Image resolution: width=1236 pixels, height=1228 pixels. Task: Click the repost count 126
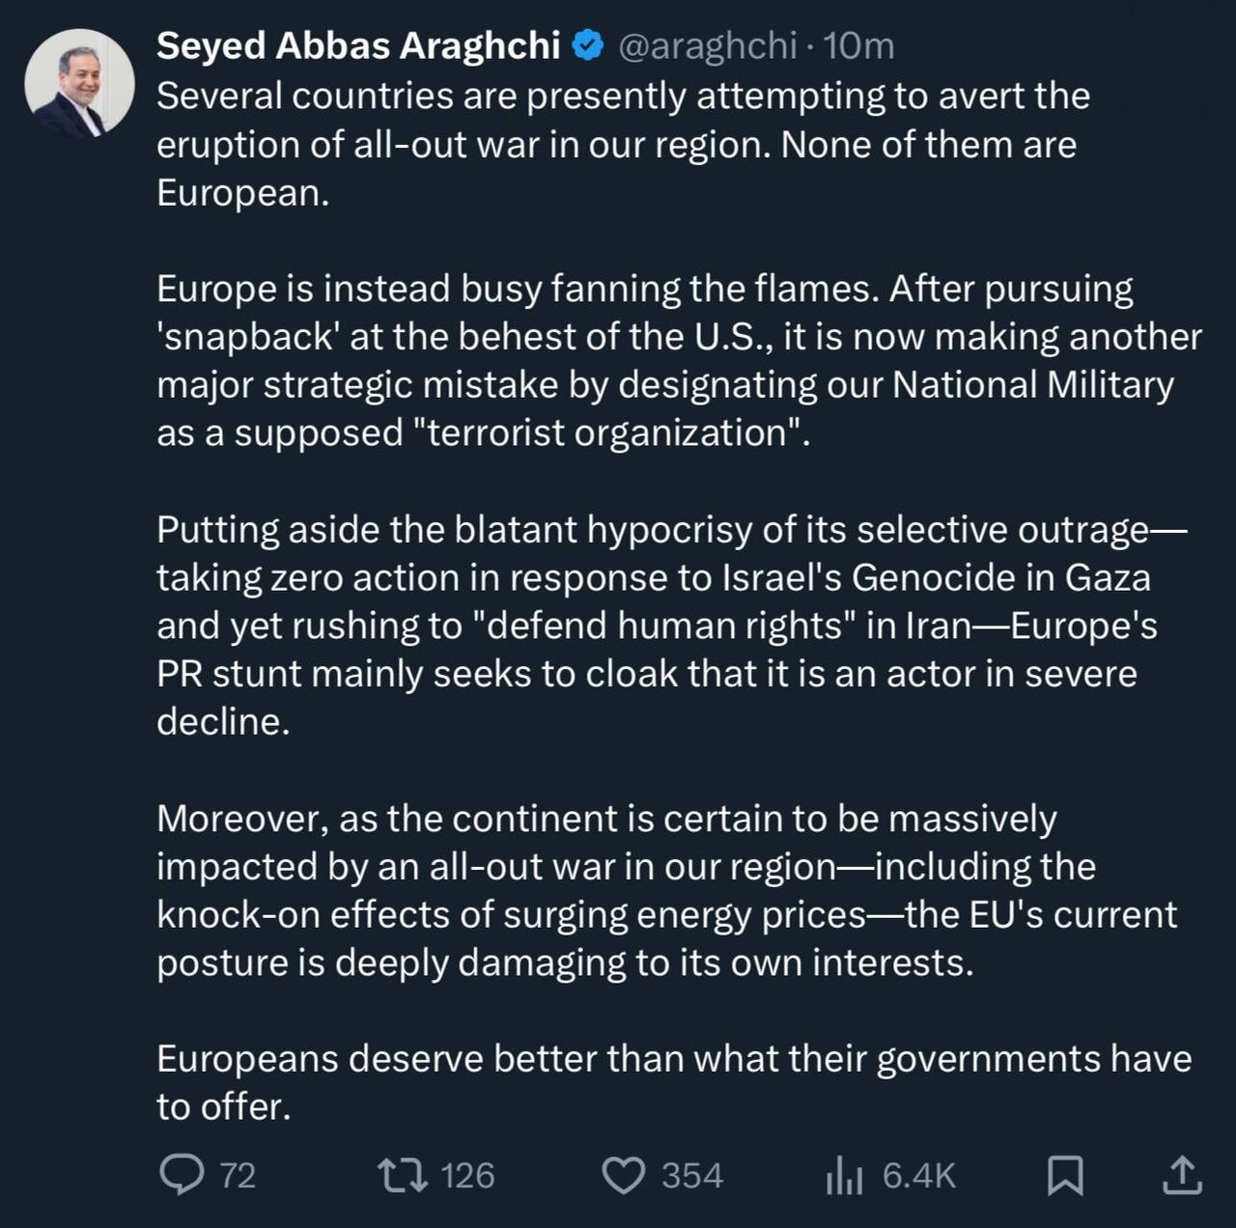tap(467, 1176)
